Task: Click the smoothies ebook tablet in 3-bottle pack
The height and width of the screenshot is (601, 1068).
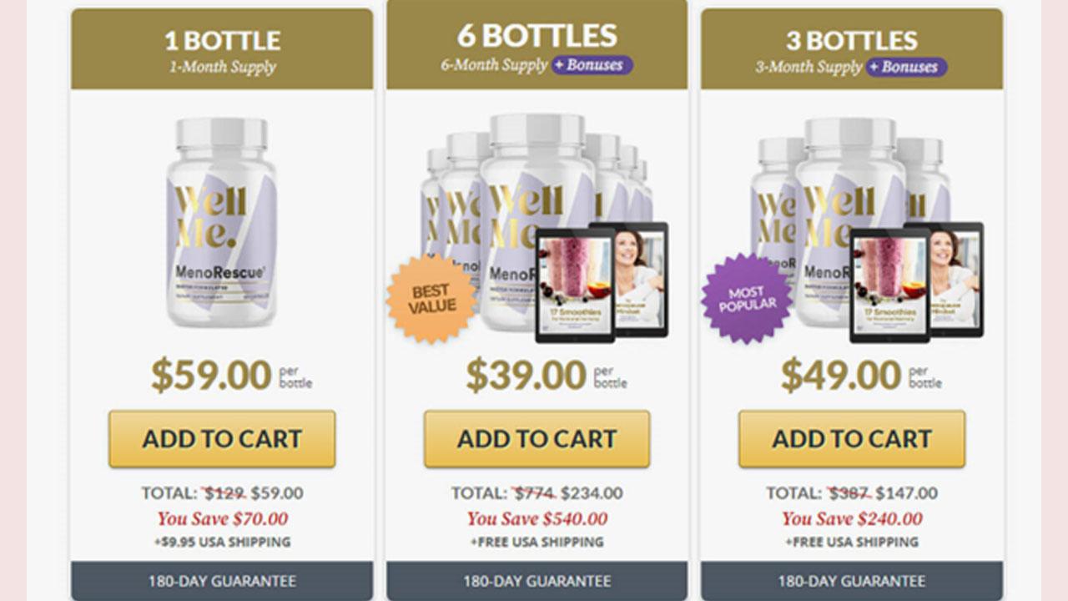Action: click(889, 285)
